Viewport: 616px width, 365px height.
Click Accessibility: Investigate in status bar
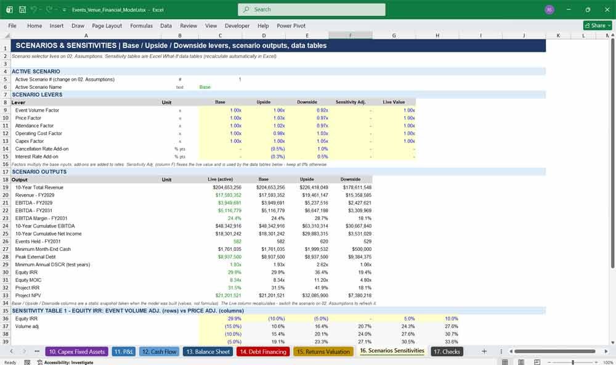point(65,363)
